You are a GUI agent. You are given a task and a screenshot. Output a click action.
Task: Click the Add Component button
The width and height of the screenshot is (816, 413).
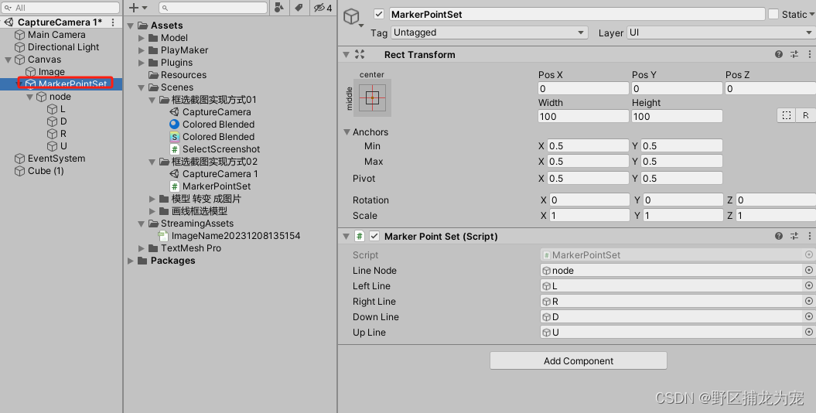coord(579,361)
